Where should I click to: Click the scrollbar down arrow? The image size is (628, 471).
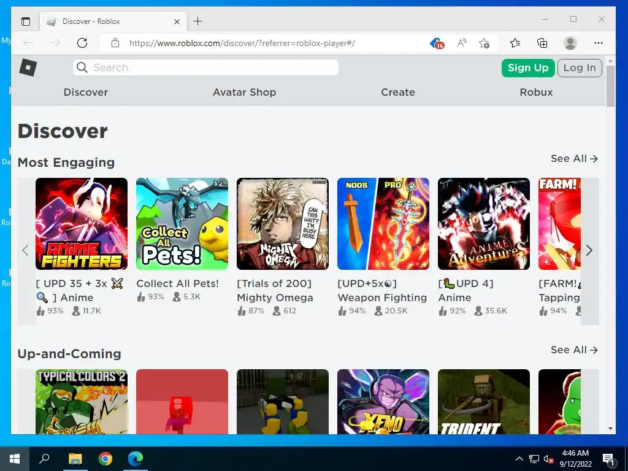[610, 429]
